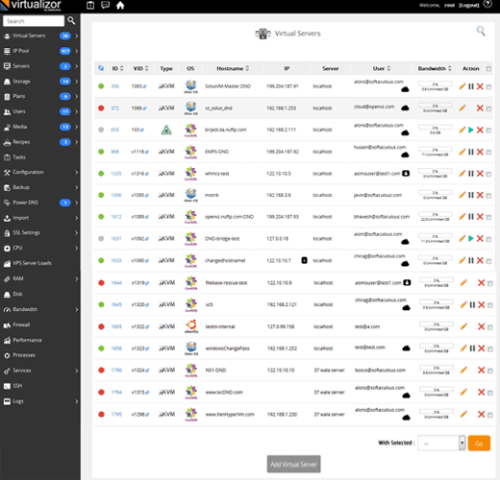Screen dimensions: 500x480
Task: Delete VPS 372 with the red X
Action: point(480,108)
